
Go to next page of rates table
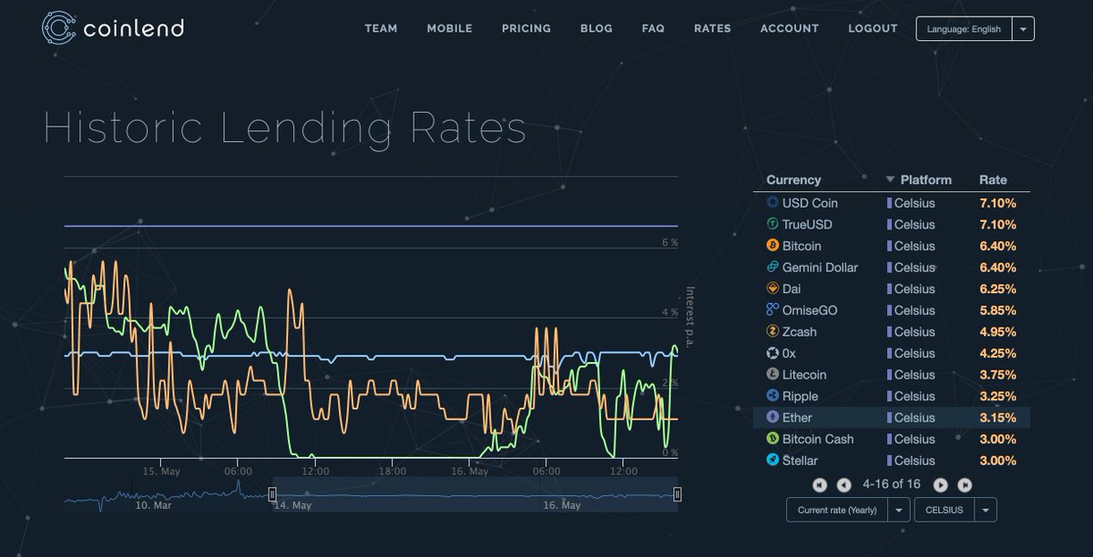(941, 485)
